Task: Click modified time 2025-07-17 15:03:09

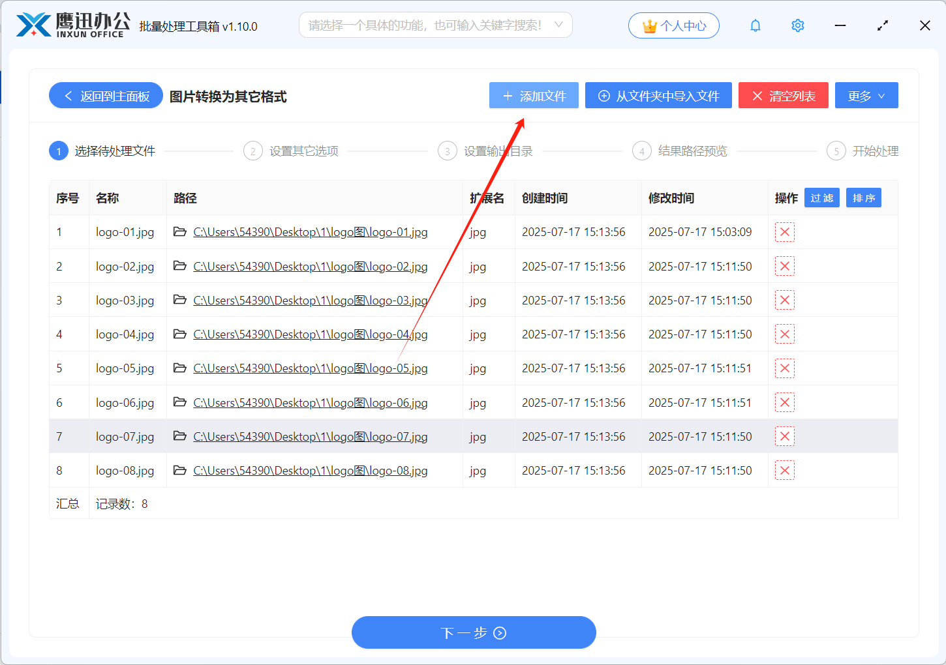Action: pos(700,232)
